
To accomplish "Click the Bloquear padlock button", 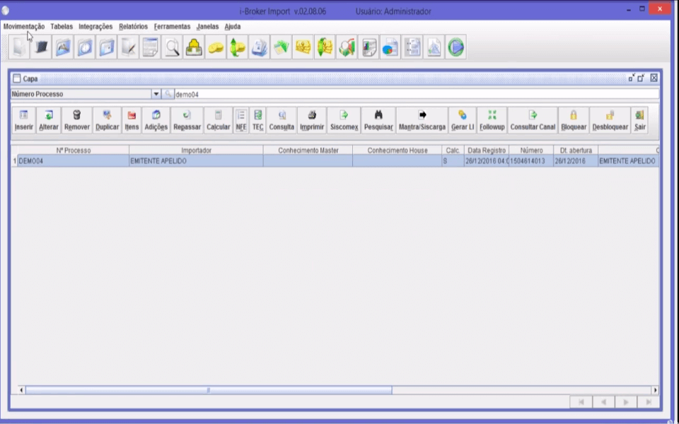I will [574, 120].
